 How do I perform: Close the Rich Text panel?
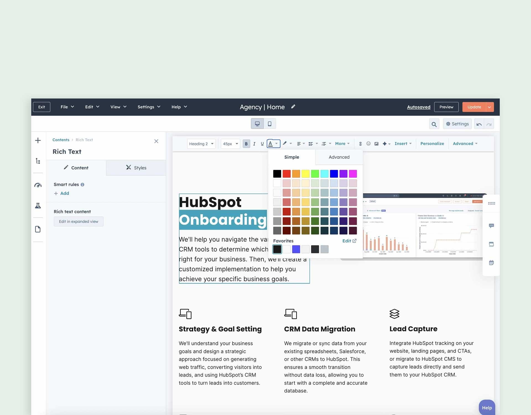[156, 141]
